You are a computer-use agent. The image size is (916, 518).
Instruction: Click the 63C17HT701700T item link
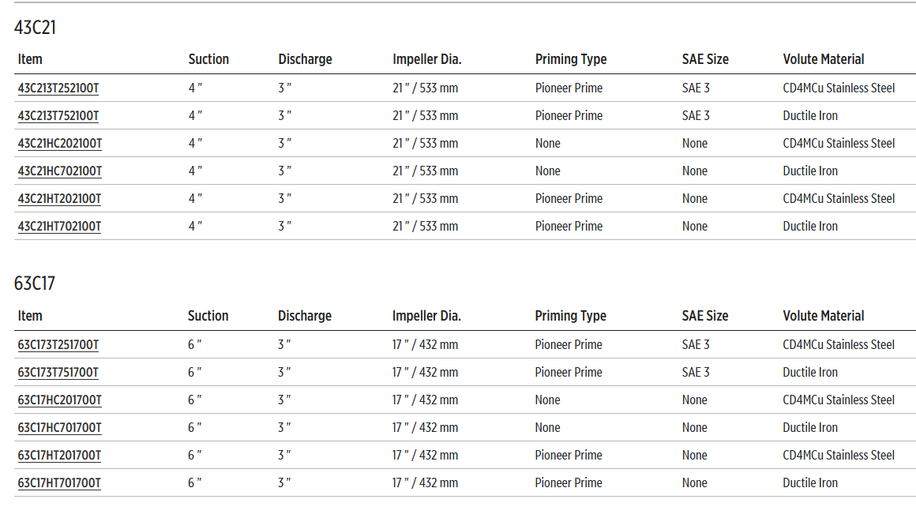tap(59, 483)
